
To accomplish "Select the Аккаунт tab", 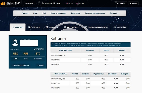I will click(x=18, y=27).
